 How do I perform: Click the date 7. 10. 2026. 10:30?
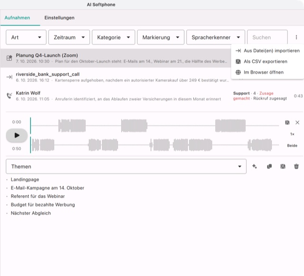coord(33,61)
